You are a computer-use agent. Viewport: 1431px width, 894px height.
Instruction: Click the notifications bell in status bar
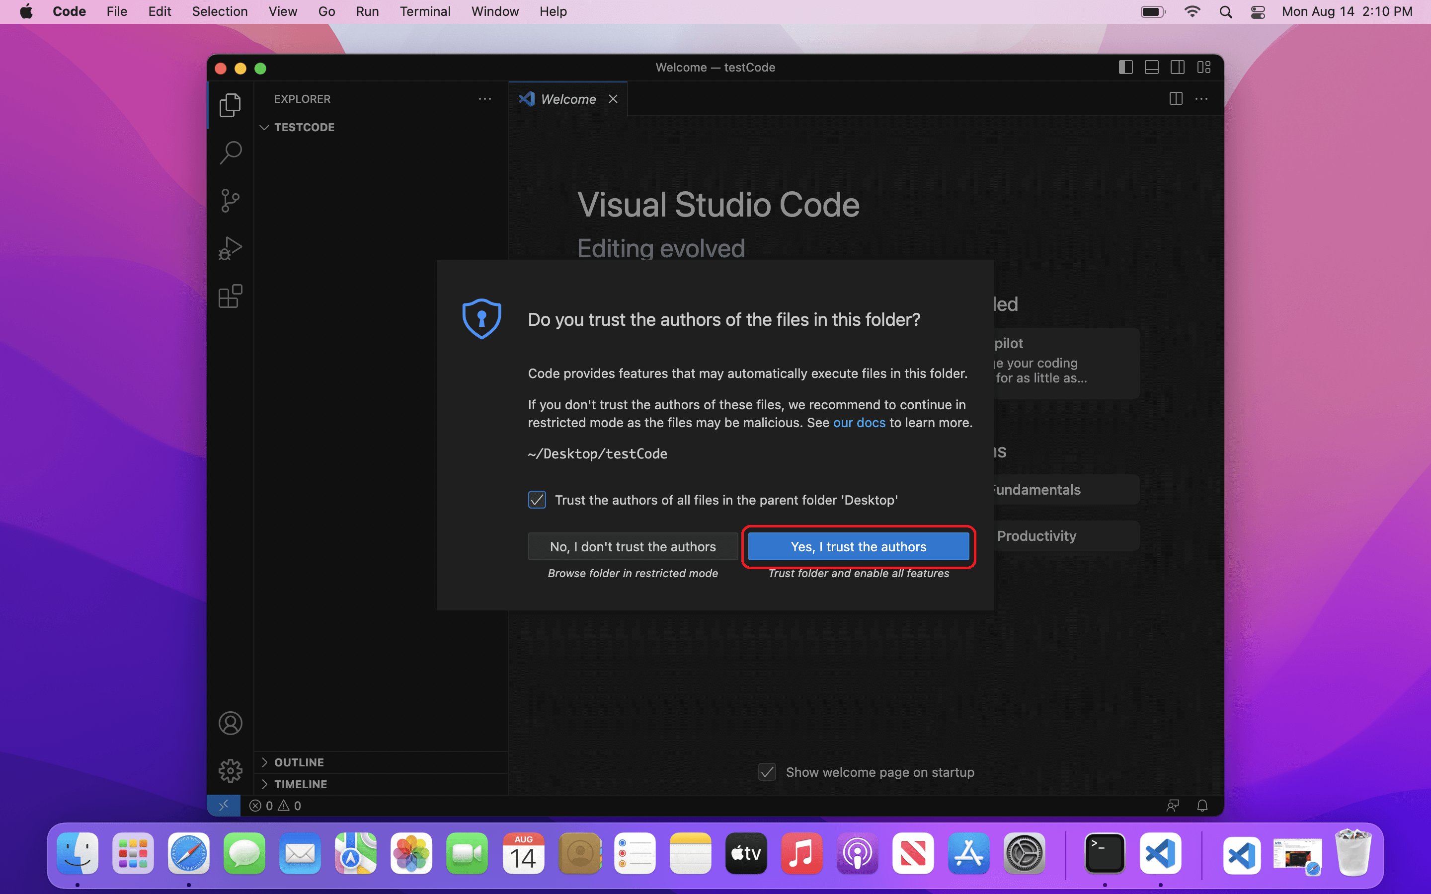[1201, 805]
